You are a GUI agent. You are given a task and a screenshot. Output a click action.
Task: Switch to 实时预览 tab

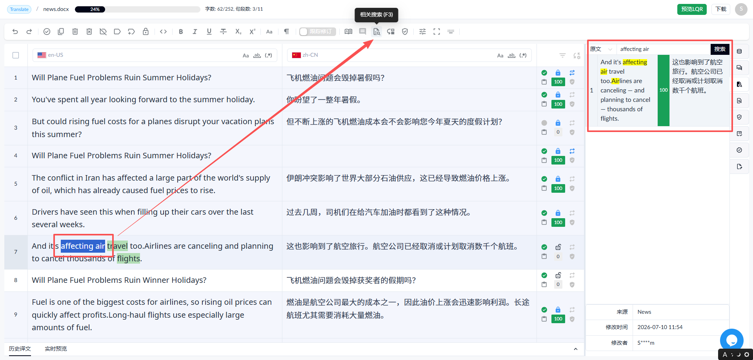point(56,349)
